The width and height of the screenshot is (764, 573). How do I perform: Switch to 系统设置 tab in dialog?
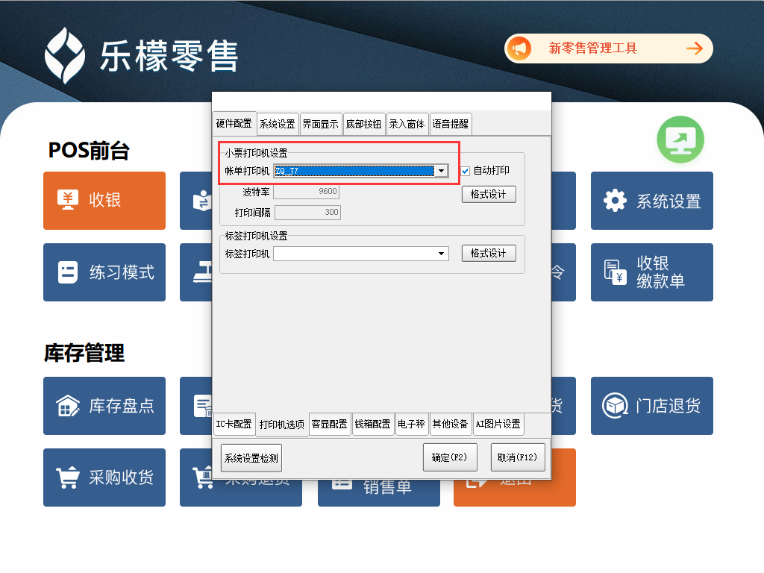pyautogui.click(x=278, y=124)
